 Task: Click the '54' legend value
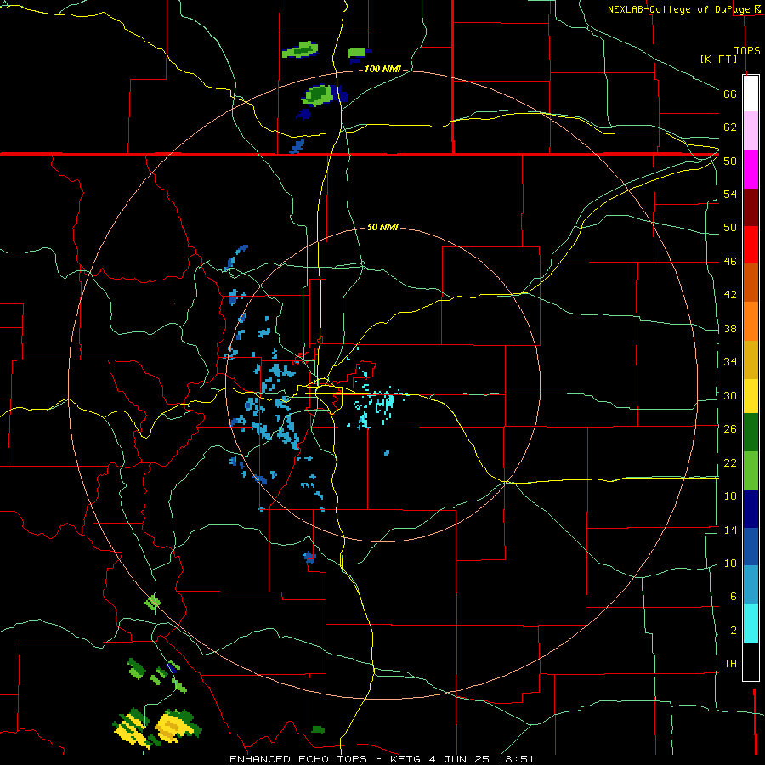click(730, 194)
